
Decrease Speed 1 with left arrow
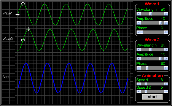click(x=139, y=84)
